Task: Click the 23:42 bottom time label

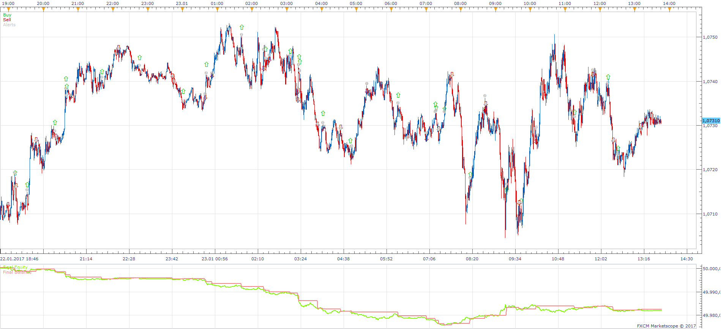Action: coord(172,259)
